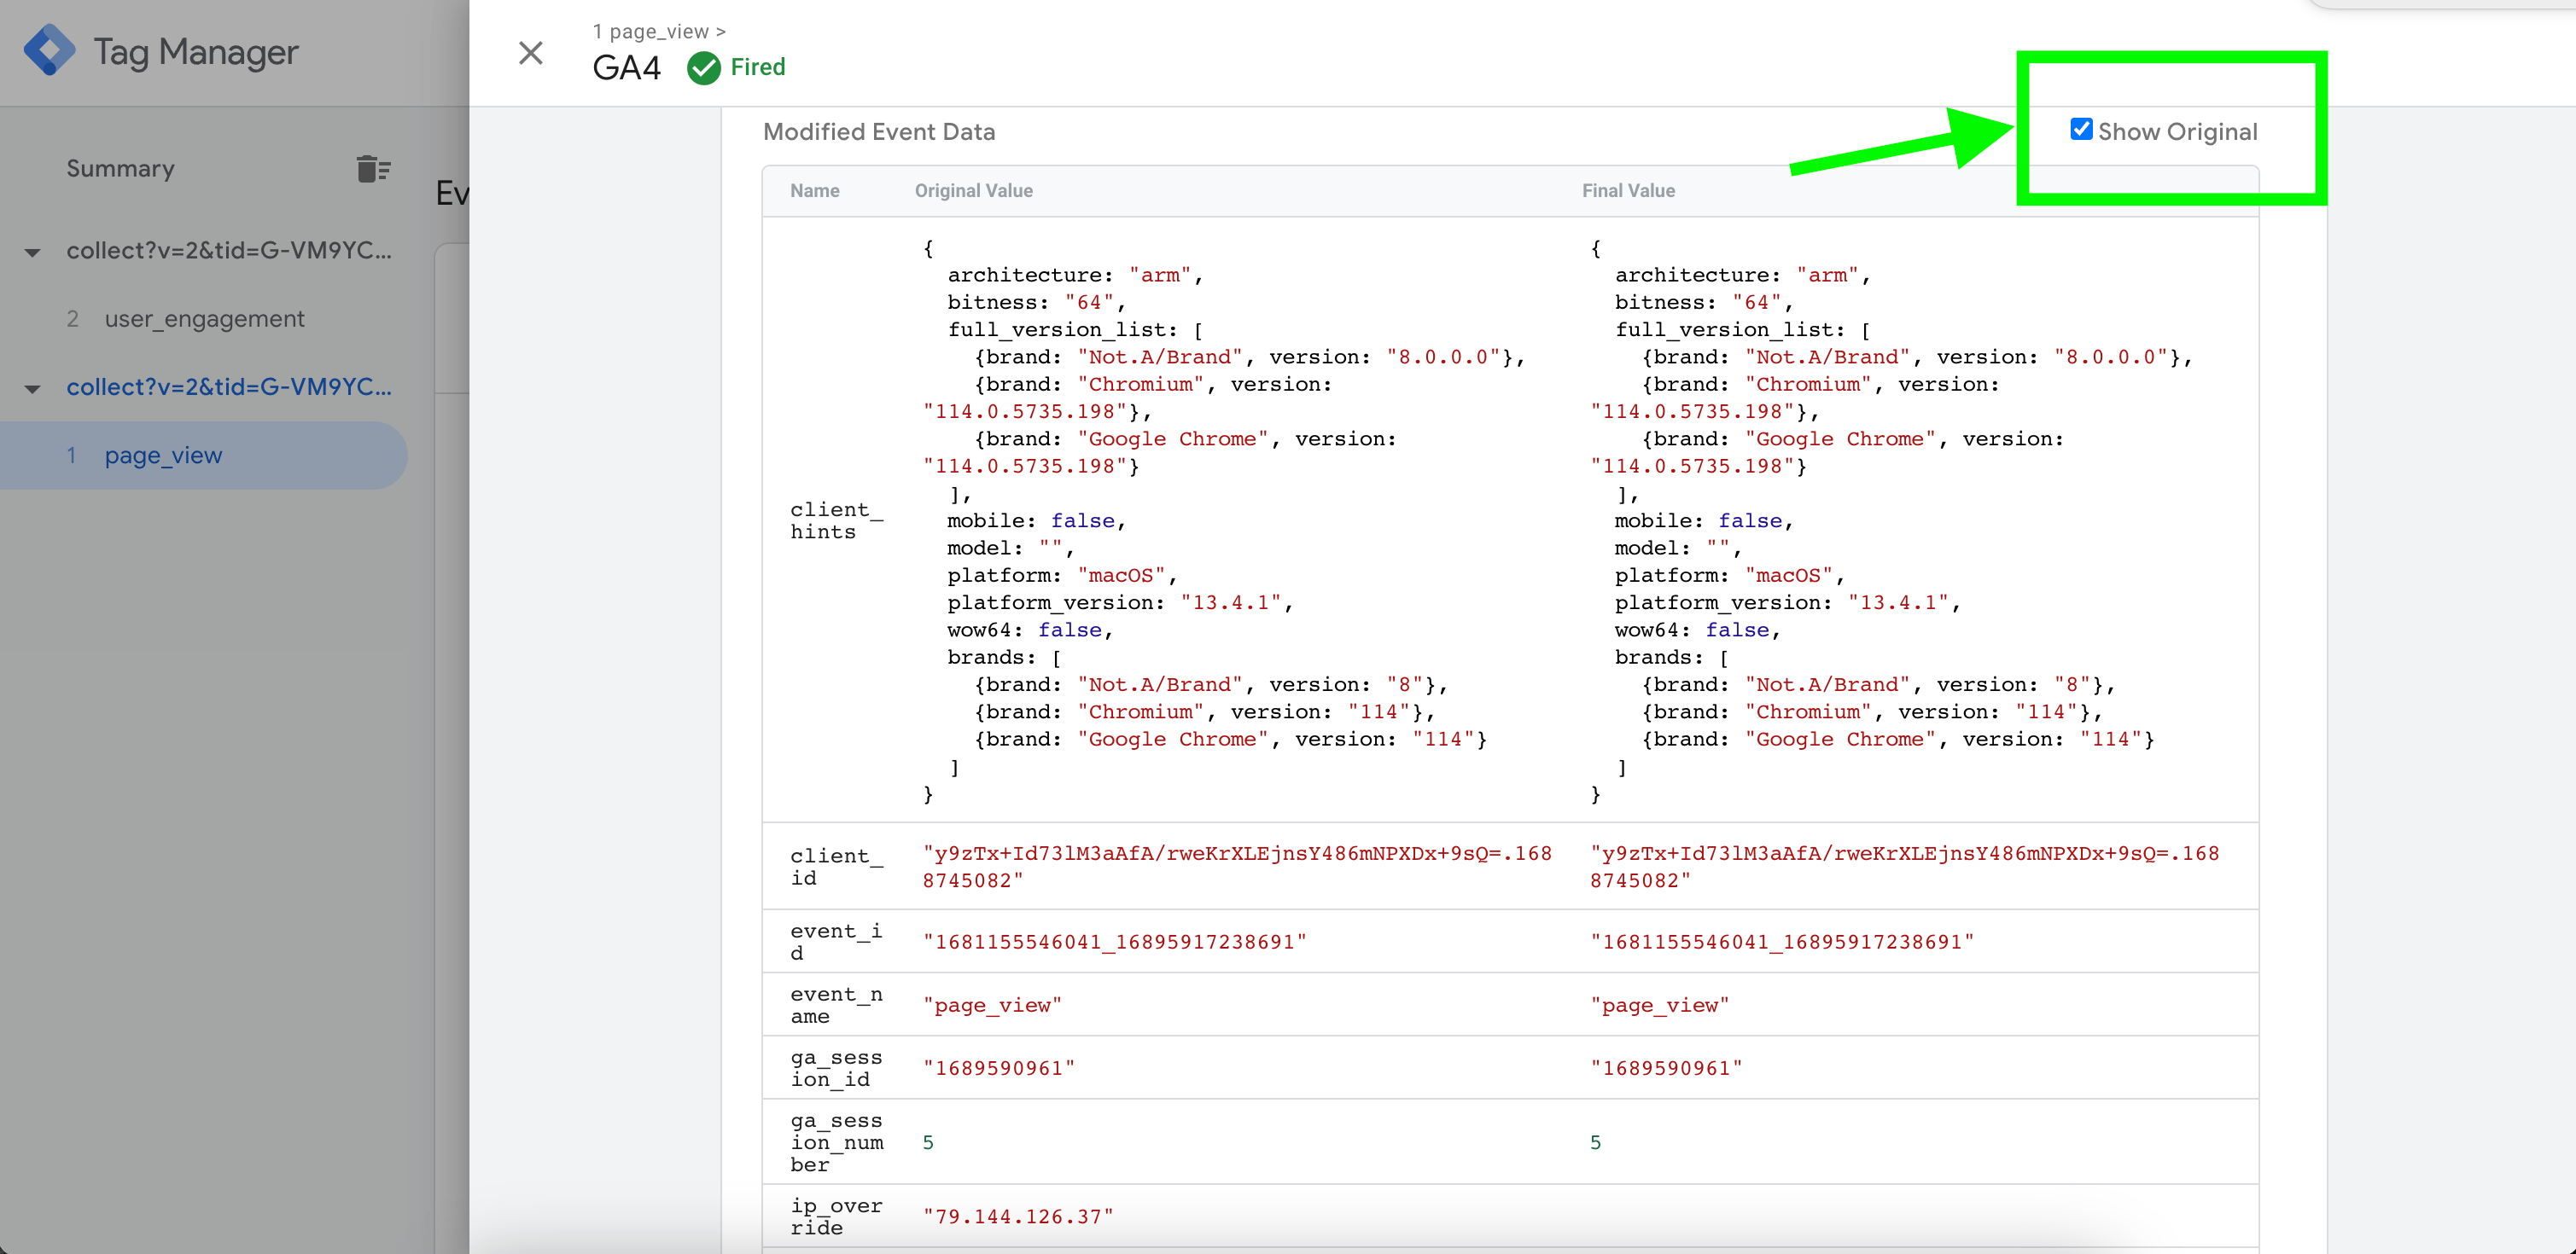Viewport: 2576px width, 1254px height.
Task: Click the Original Value column header
Action: click(x=974, y=191)
